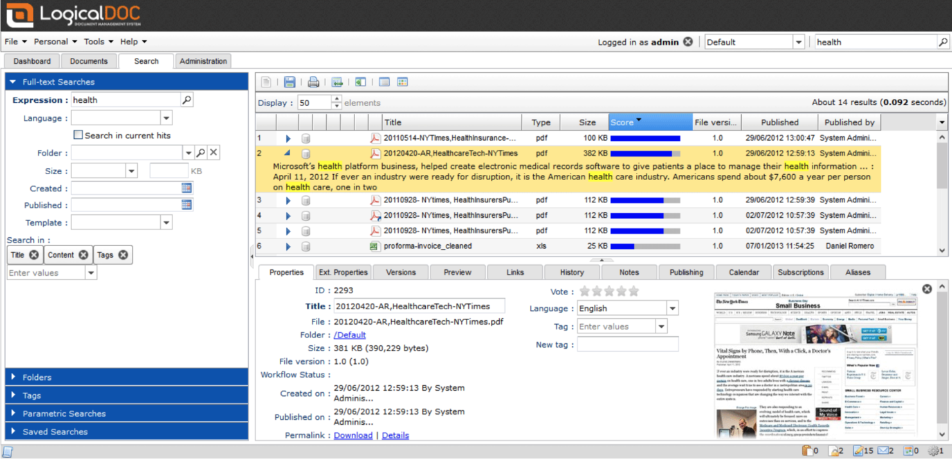Click the Download permalink

[353, 435]
